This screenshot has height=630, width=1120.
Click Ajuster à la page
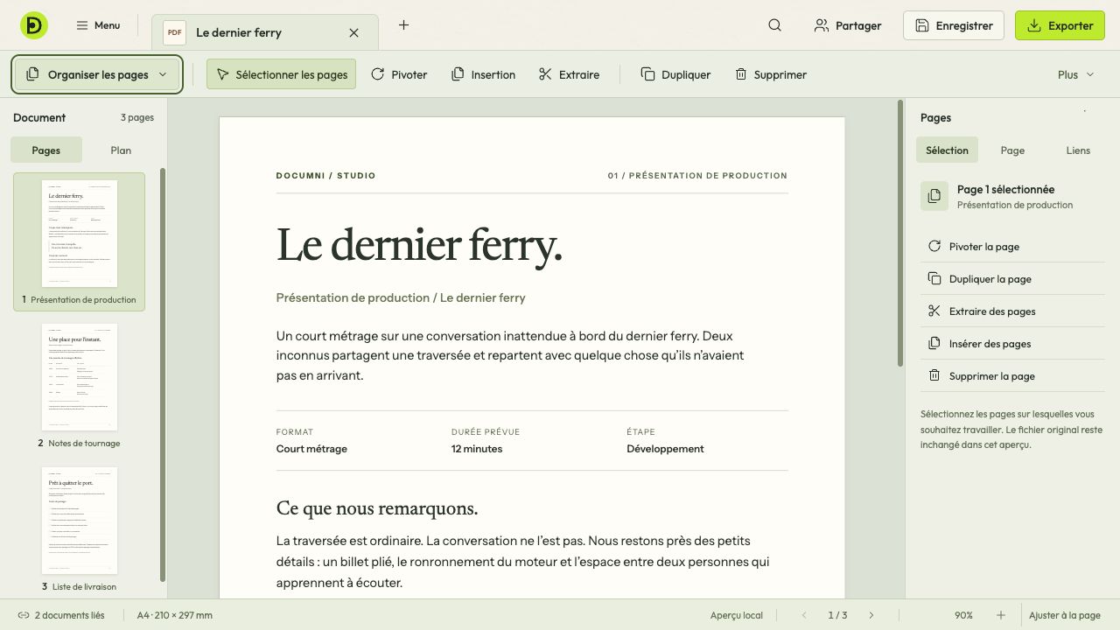1065,615
